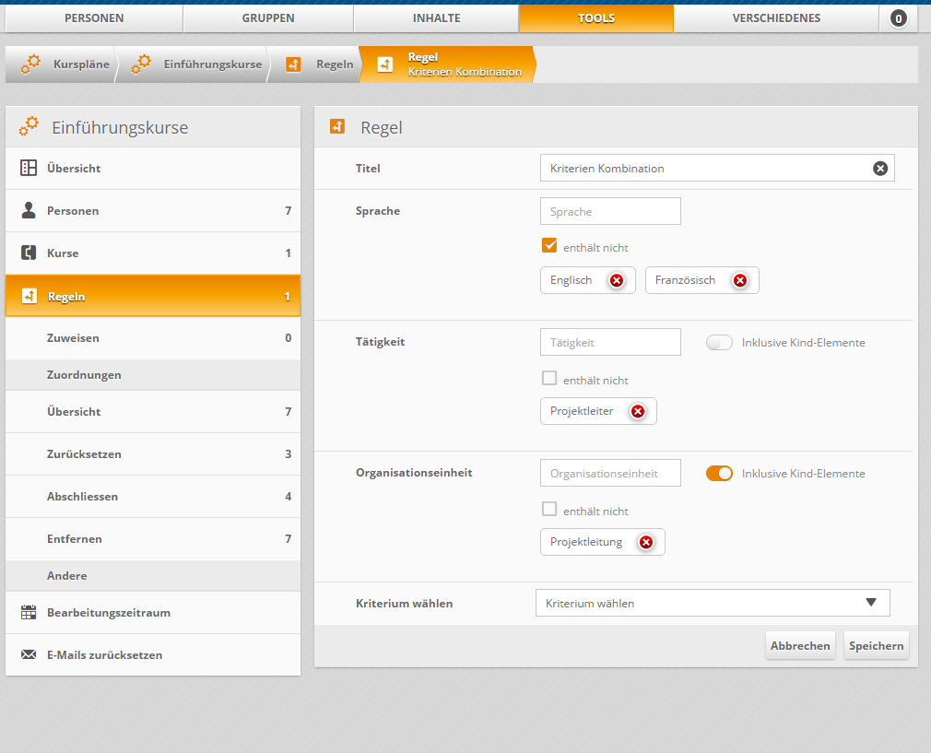The height and width of the screenshot is (753, 931).
Task: Check enthält nicht under Tätigkeit
Action: (549, 378)
